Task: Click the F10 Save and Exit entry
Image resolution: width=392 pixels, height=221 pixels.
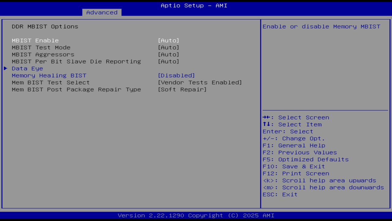Action: tap(294, 166)
